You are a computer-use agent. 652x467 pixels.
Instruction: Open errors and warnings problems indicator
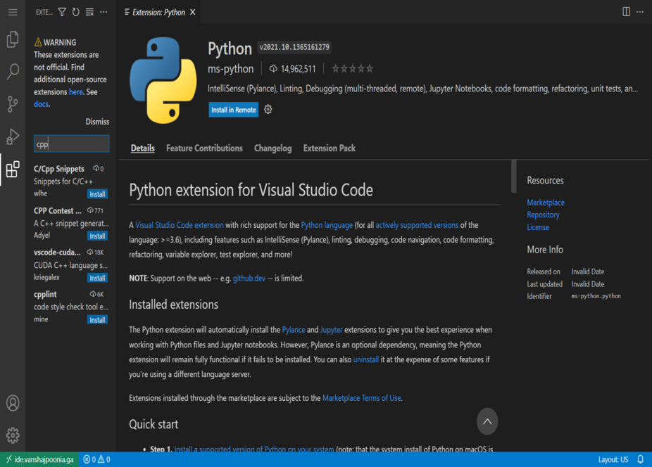[96, 459]
